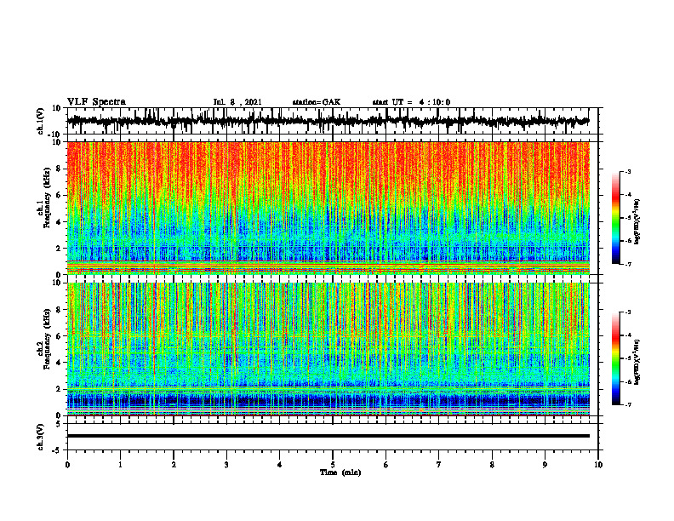This screenshot has width=674, height=521.
Task: Click the "-7" tick on ch.1 colorbar
Action: [627, 264]
